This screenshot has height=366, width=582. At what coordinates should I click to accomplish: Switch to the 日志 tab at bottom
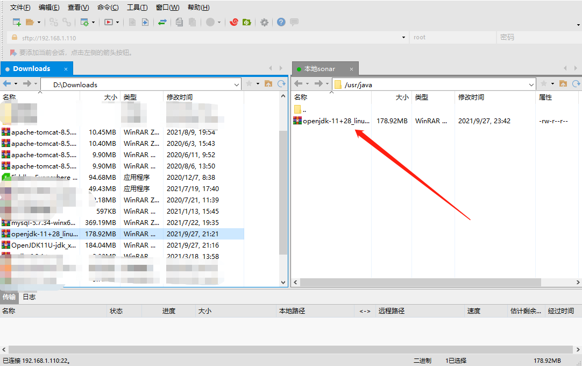click(29, 297)
